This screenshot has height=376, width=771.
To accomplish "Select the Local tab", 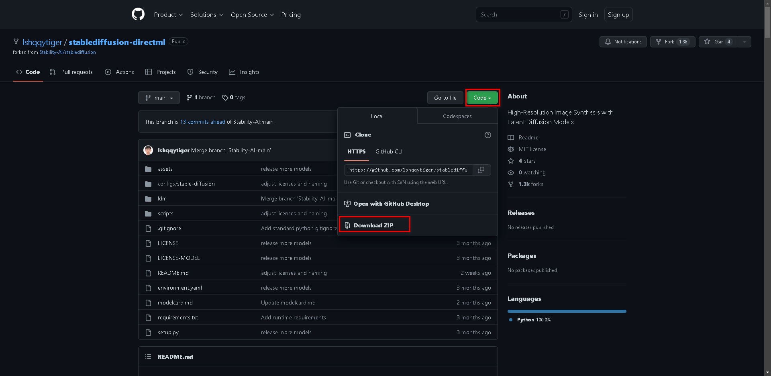I will coord(377,116).
